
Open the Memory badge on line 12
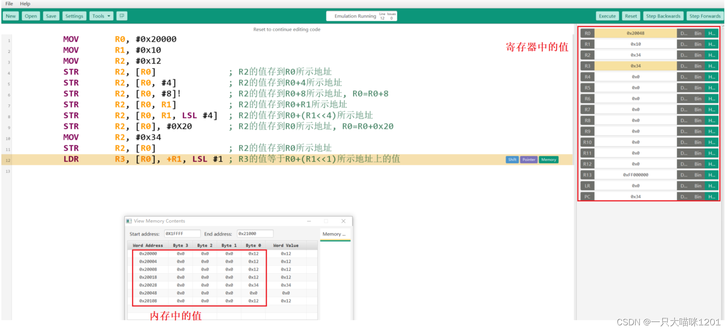pos(548,160)
